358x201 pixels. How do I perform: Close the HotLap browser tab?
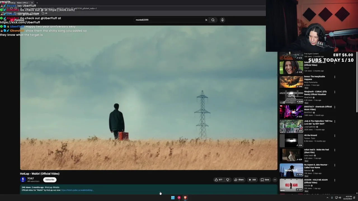coord(32,3)
